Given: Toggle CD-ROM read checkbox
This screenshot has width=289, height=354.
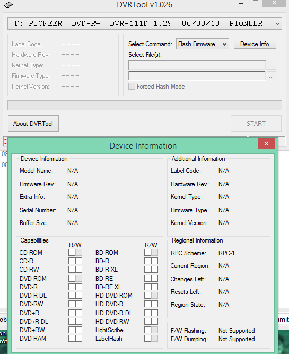Looking at the screenshot, I should 72,253.
